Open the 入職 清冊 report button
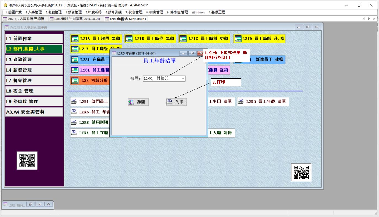This screenshot has width=379, height=217. 221,133
